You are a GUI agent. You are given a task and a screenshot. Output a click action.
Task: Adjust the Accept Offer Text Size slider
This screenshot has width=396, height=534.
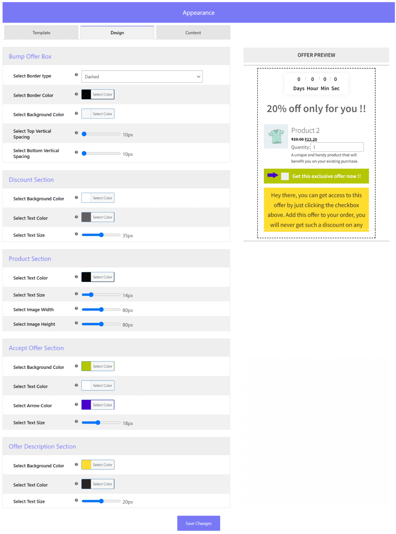pos(101,423)
